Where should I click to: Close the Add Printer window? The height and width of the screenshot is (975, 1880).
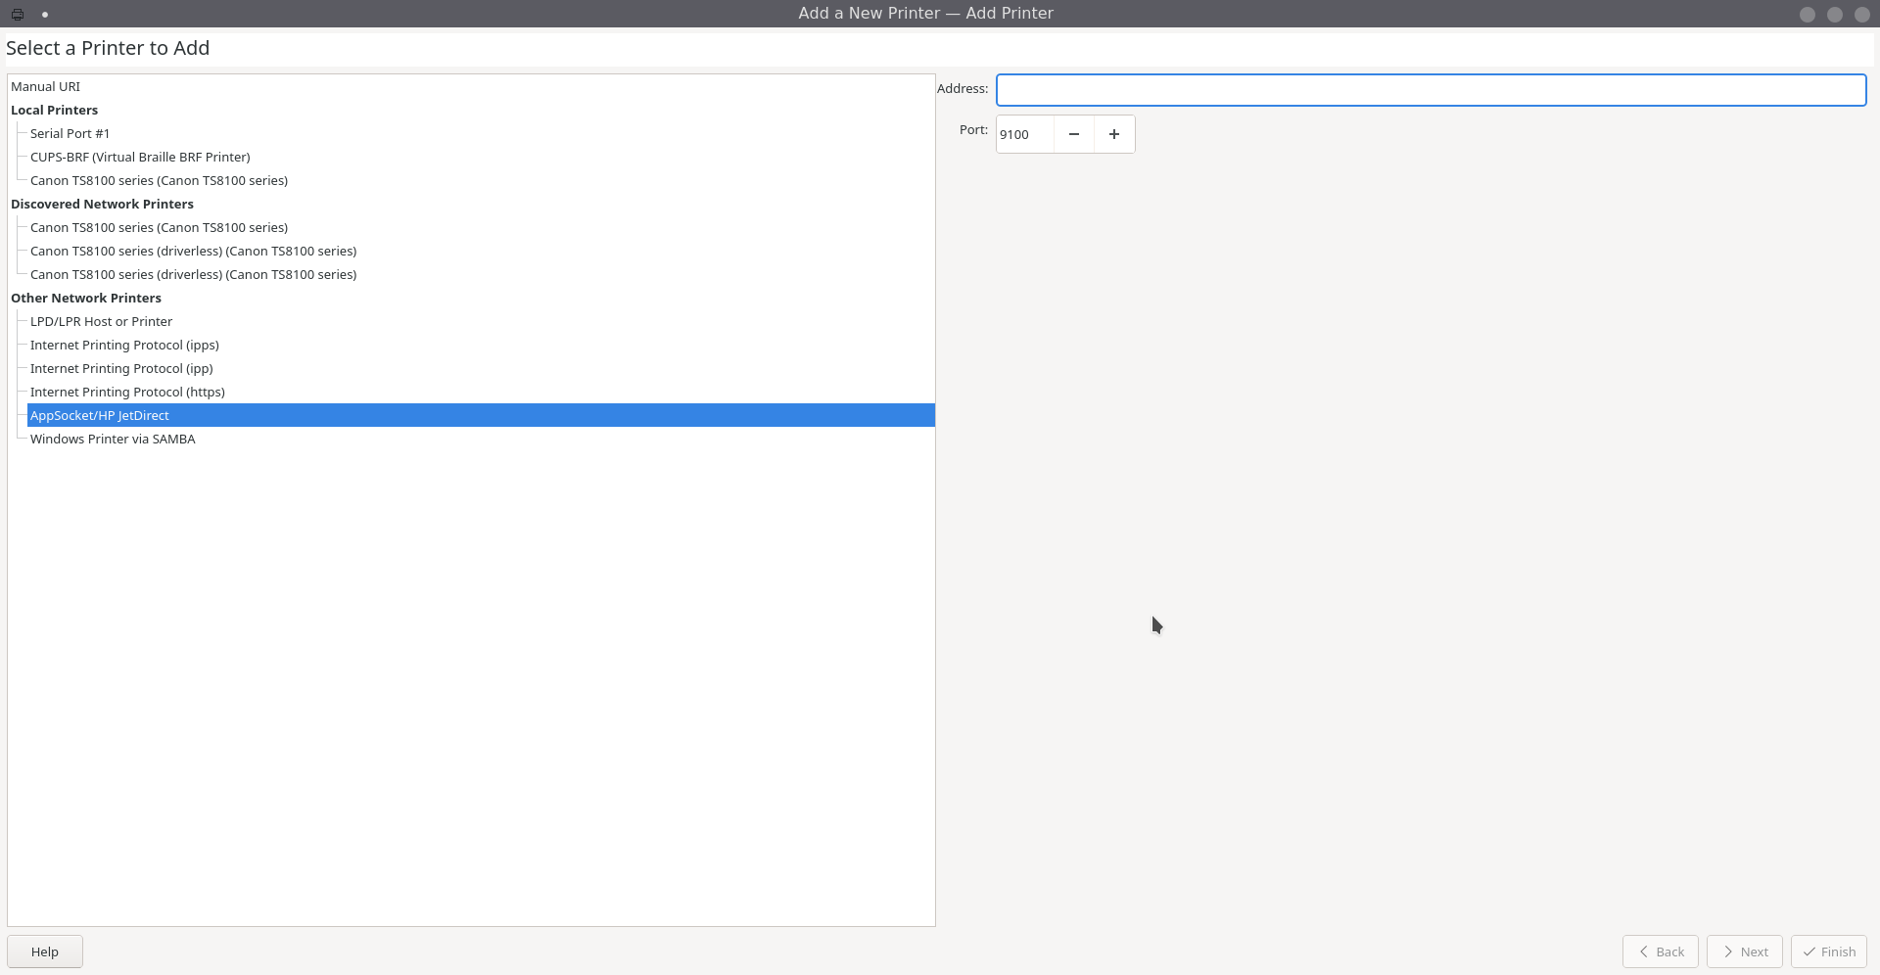pos(1862,15)
